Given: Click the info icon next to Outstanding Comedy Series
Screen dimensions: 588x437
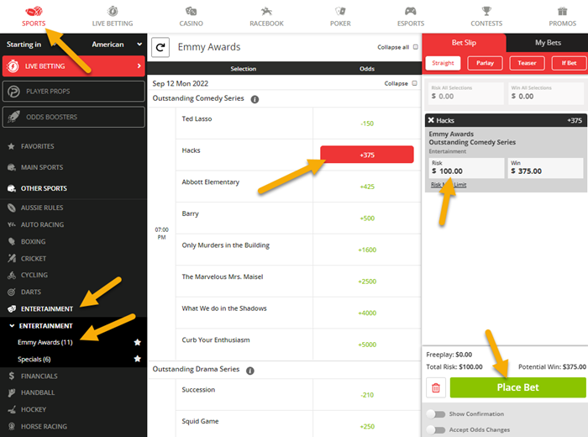Looking at the screenshot, I should point(255,99).
